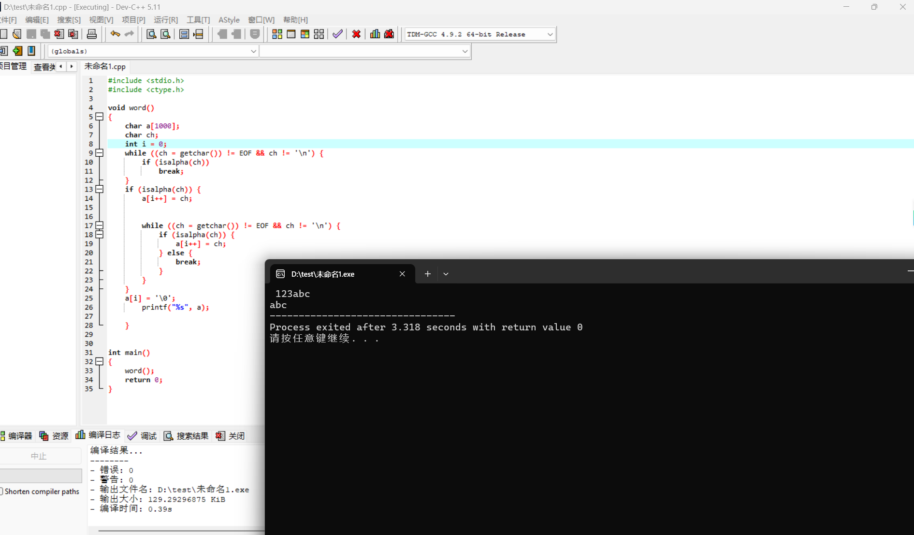Screen dimensions: 914x535
Task: Click the Close file toolbar icon
Action: point(59,34)
